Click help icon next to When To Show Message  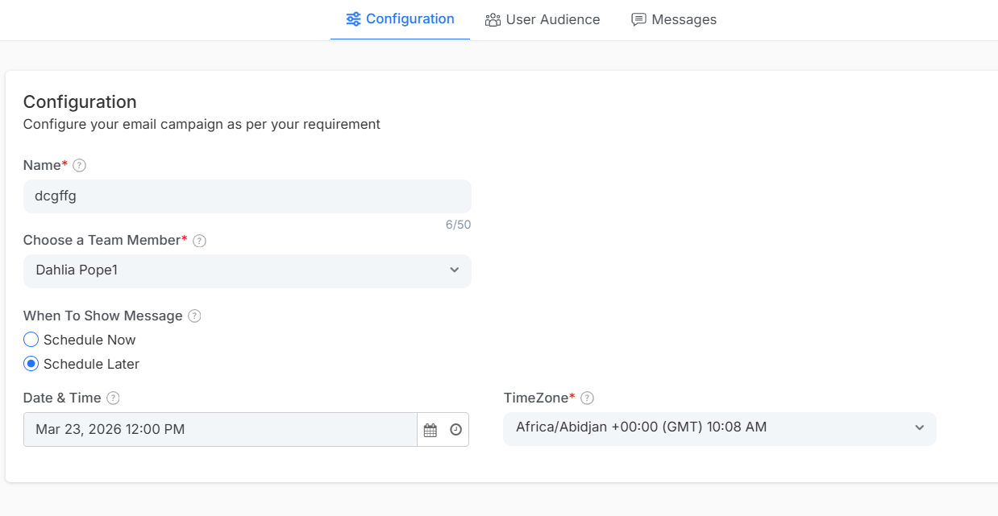click(194, 316)
